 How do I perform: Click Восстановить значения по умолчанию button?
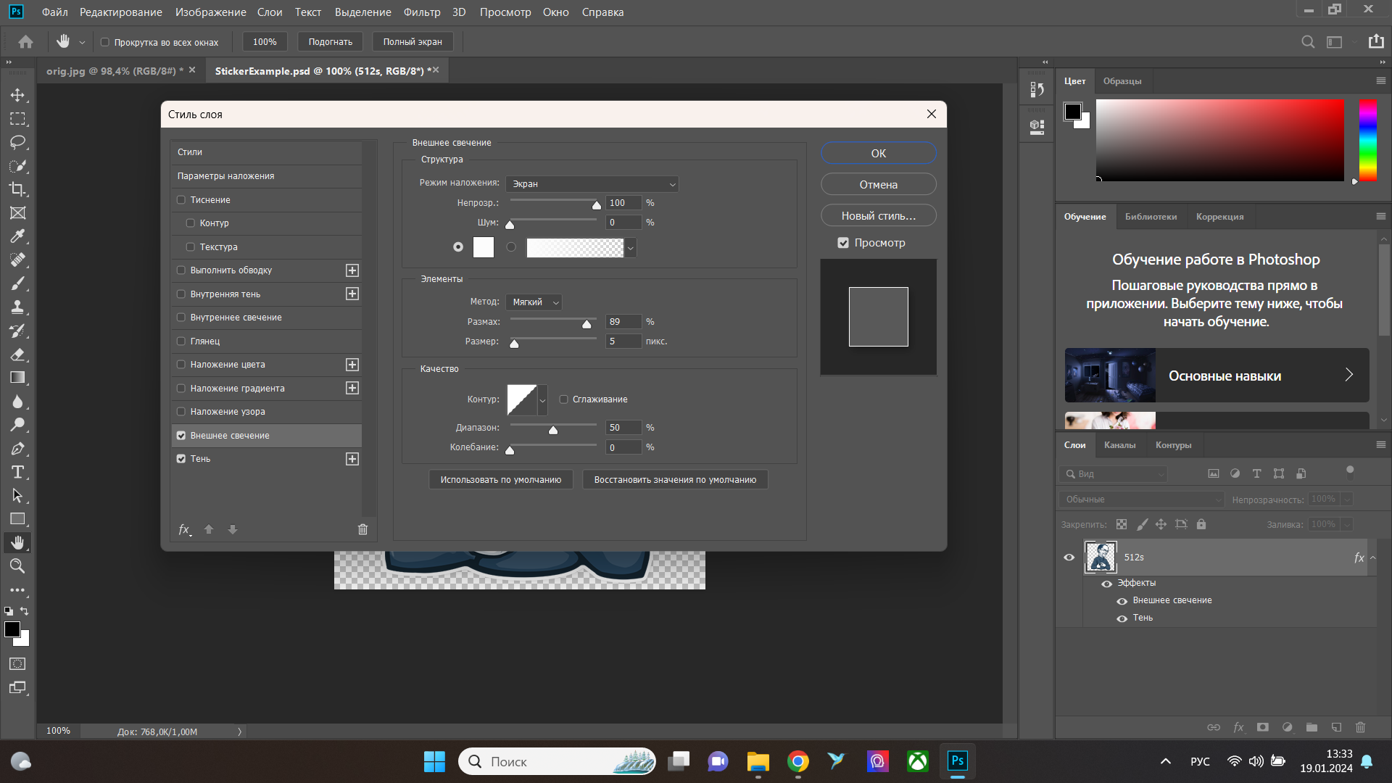point(675,480)
